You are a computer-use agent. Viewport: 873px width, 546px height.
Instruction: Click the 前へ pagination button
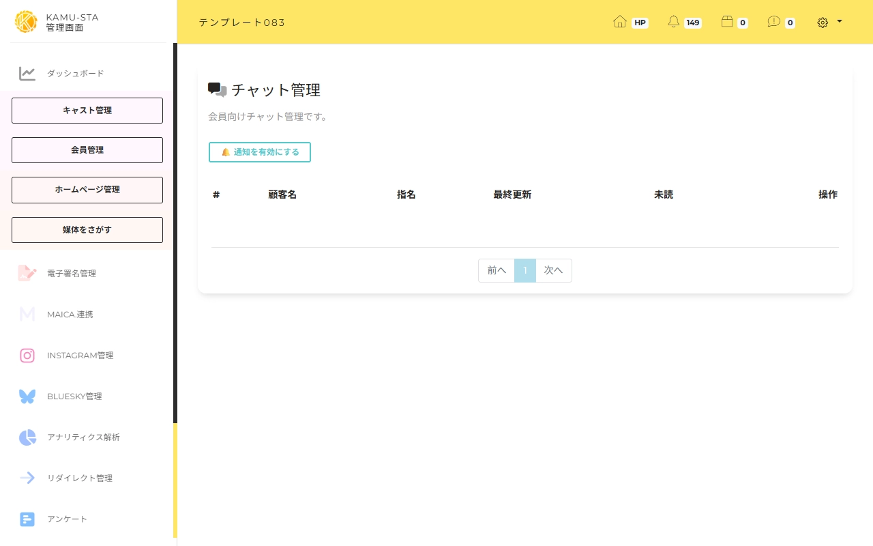pos(497,271)
